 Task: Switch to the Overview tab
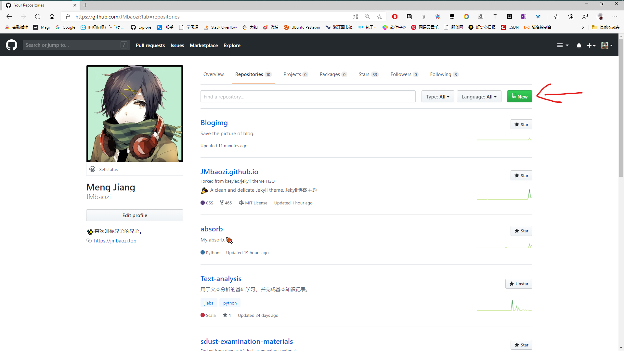(214, 74)
